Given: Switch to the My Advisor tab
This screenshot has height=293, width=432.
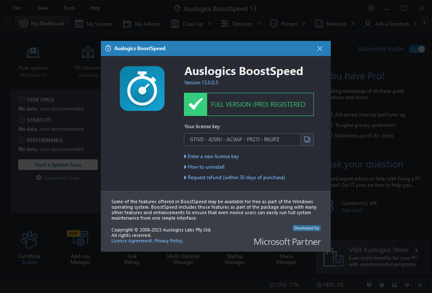Looking at the screenshot, I should pos(142,24).
